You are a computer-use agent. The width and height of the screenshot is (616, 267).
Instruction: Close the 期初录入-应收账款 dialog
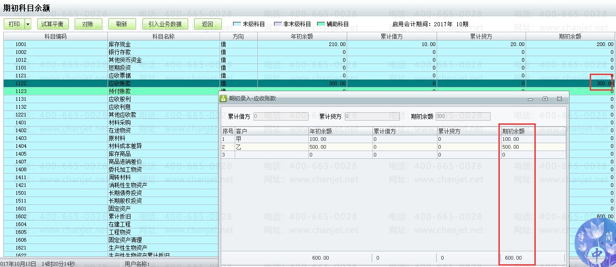[559, 99]
